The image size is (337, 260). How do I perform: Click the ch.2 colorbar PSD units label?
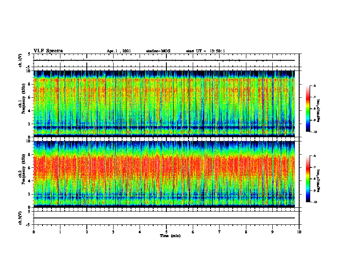pyautogui.click(x=319, y=181)
